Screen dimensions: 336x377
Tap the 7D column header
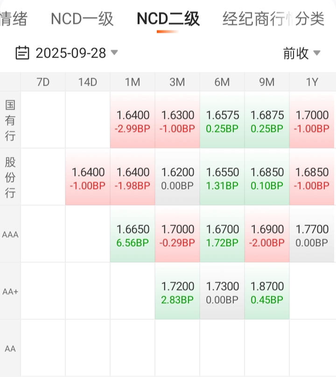tap(43, 82)
